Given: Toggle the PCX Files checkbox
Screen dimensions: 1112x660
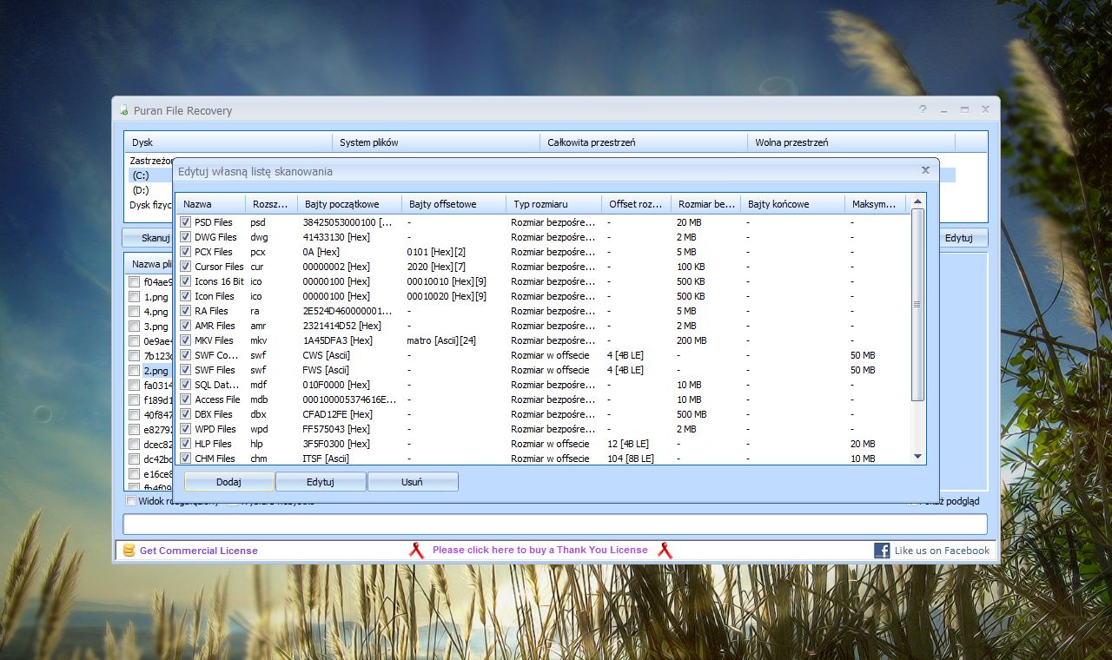Looking at the screenshot, I should click(x=185, y=252).
